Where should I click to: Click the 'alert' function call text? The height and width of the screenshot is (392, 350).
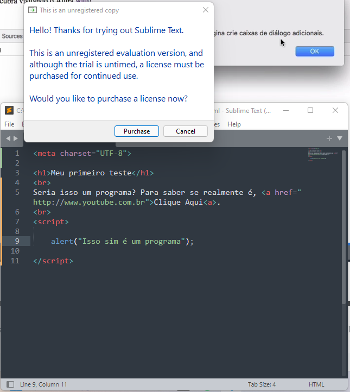[62, 241]
